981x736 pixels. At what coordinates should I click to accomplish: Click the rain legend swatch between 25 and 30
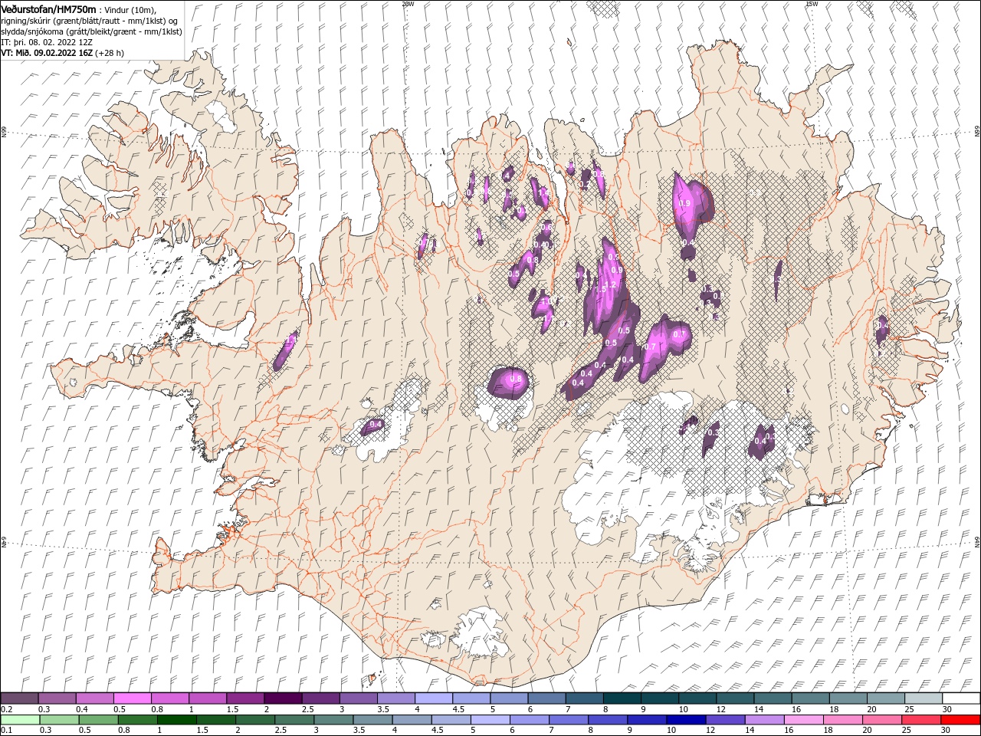pos(921,720)
